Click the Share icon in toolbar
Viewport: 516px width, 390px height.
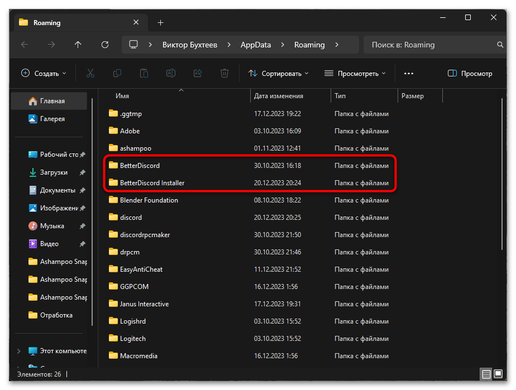point(197,73)
